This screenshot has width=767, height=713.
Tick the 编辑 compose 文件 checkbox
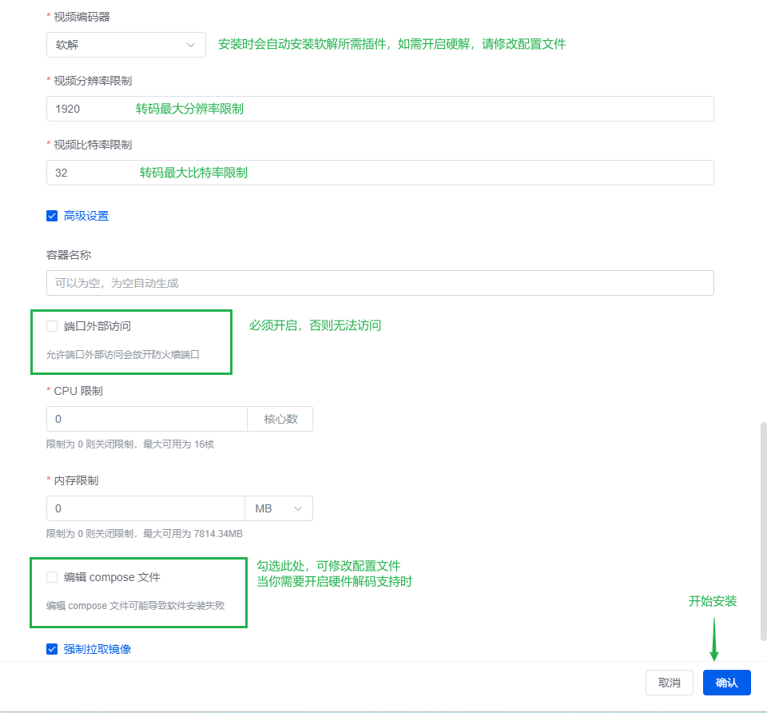(x=52, y=577)
